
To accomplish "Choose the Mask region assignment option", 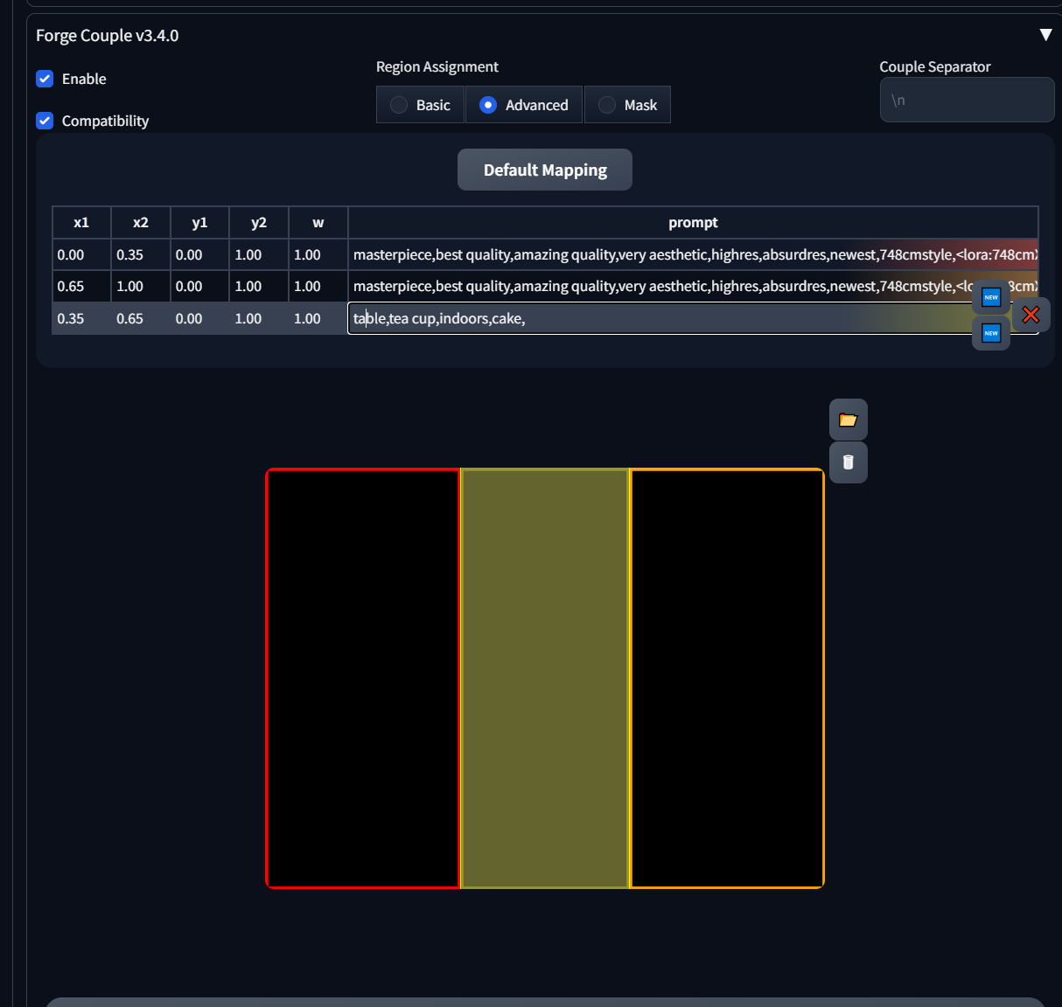I will 627,105.
